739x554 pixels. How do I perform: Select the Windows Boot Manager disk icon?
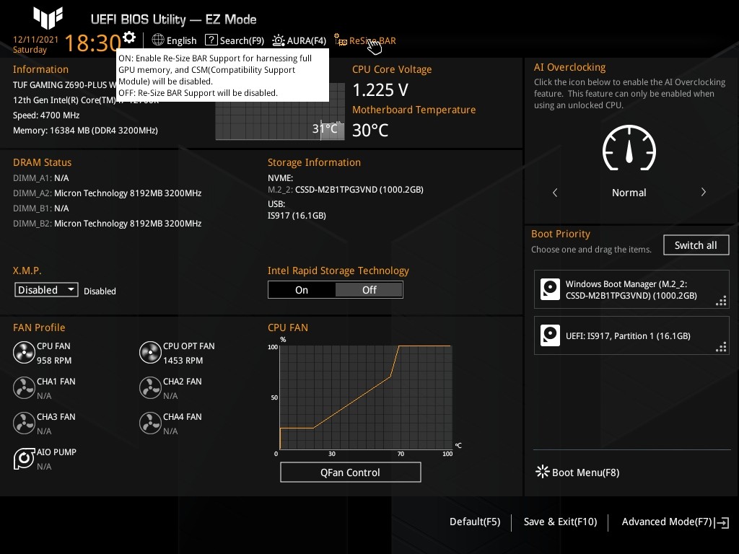click(550, 289)
